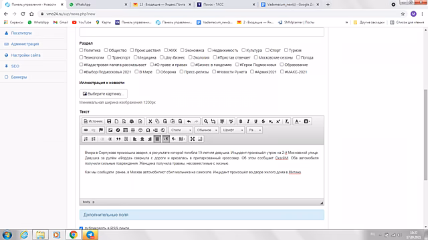Image resolution: width=428 pixels, height=240 pixels.
Task: Apply italic formatting in text editor
Action: click(248, 121)
